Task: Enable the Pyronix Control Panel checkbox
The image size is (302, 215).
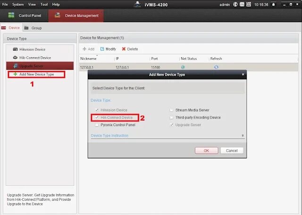Action: point(97,125)
